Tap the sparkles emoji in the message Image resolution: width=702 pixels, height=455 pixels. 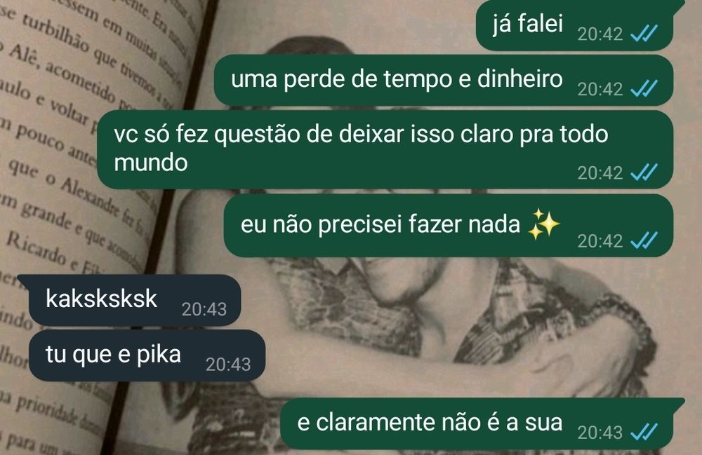tap(544, 224)
